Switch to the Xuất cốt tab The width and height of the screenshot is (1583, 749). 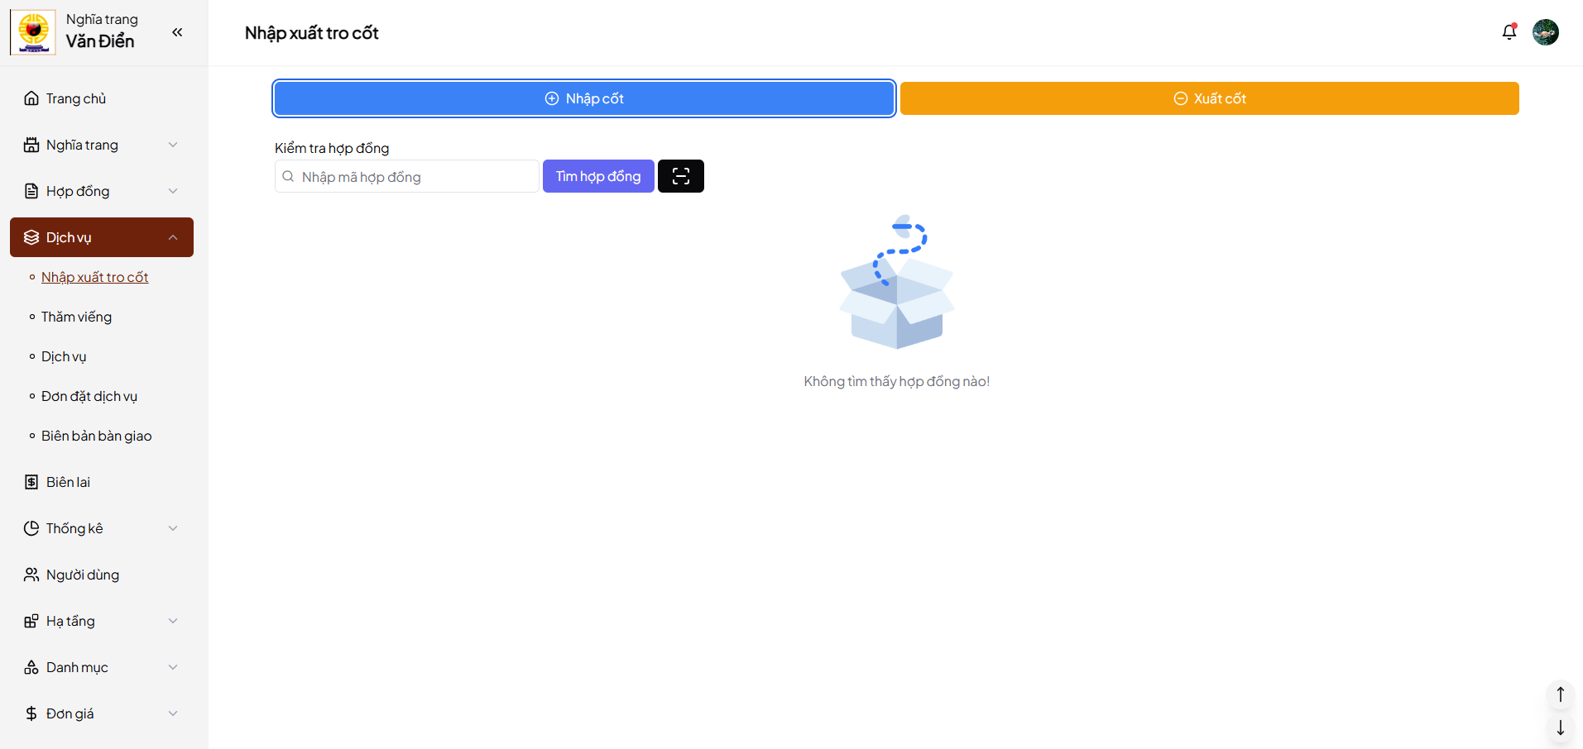1209,98
